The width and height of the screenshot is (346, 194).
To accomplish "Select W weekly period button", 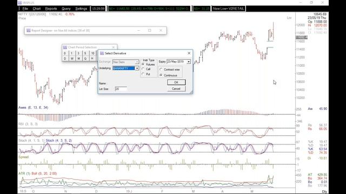I will coord(72,59).
